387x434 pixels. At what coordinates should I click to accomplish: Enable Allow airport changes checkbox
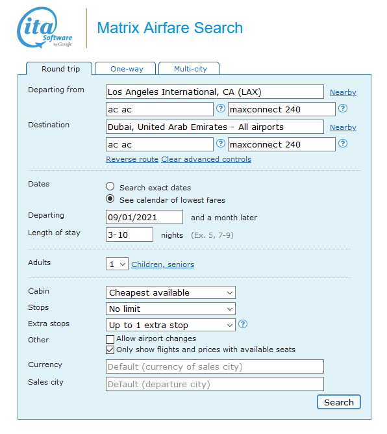click(x=110, y=339)
